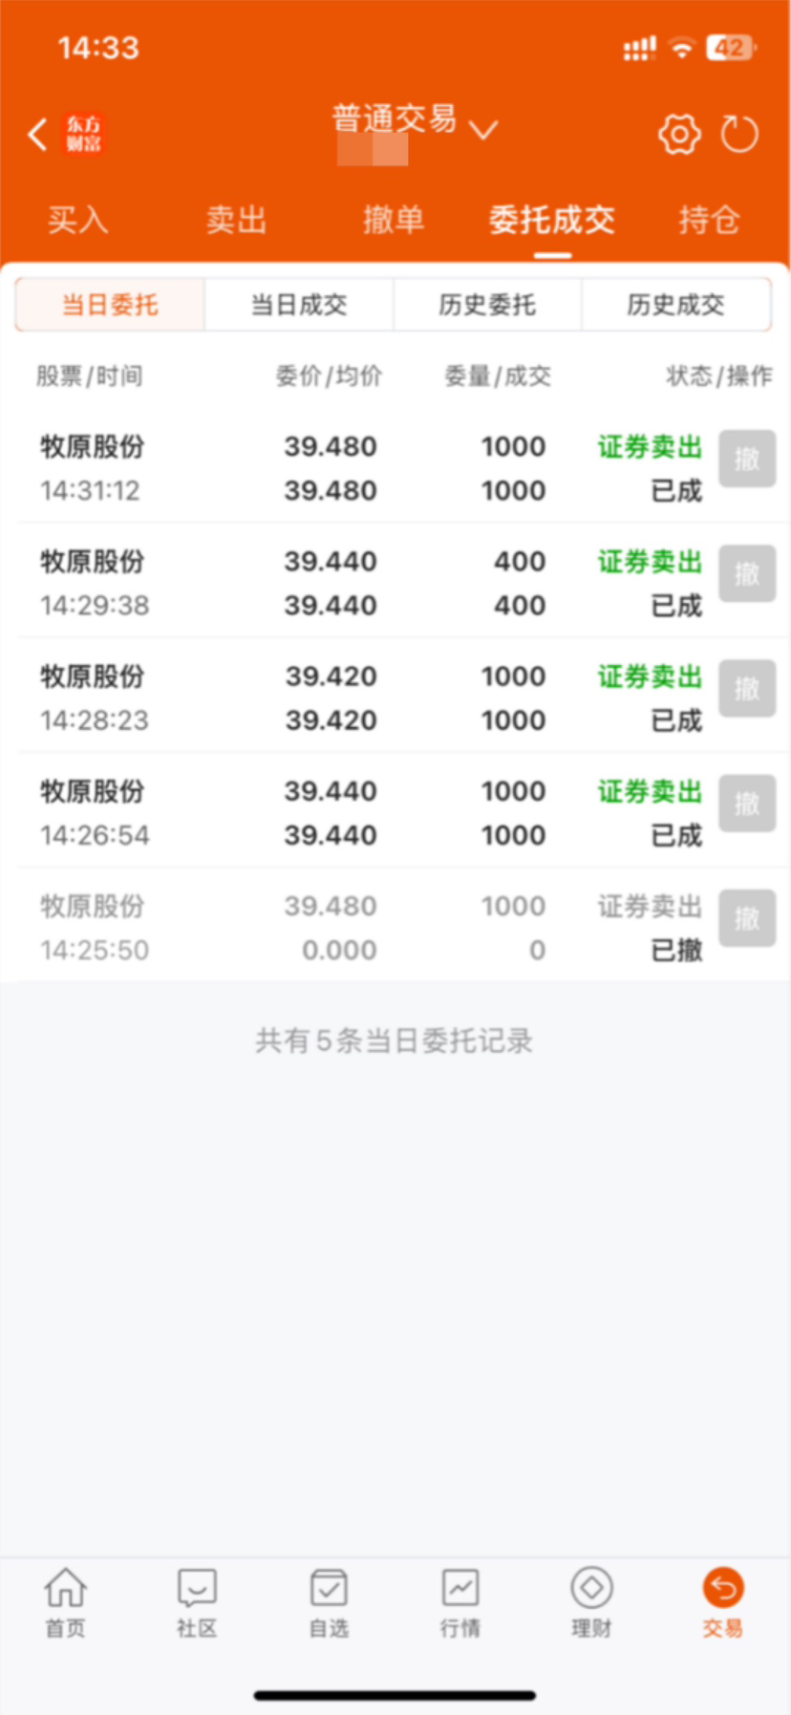
Task: Tap the back arrow icon
Action: [x=37, y=135]
